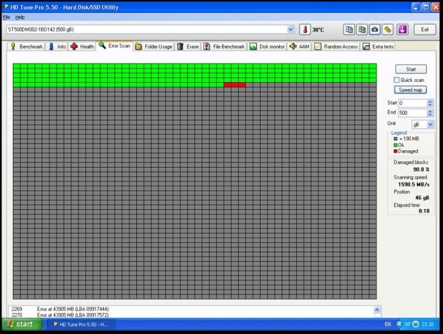
Task: Click the error log scroll up arrow
Action: tap(377, 310)
